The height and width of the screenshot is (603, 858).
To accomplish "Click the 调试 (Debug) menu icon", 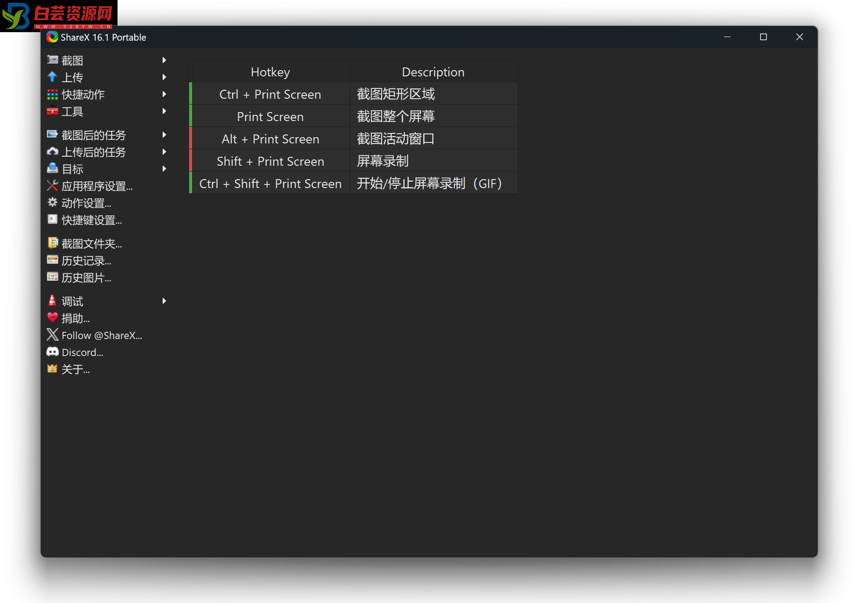I will coord(53,301).
